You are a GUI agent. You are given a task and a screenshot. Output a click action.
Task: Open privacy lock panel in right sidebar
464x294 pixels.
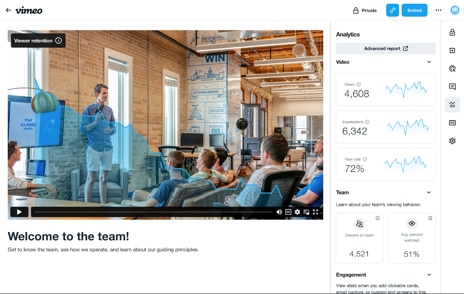[452, 32]
